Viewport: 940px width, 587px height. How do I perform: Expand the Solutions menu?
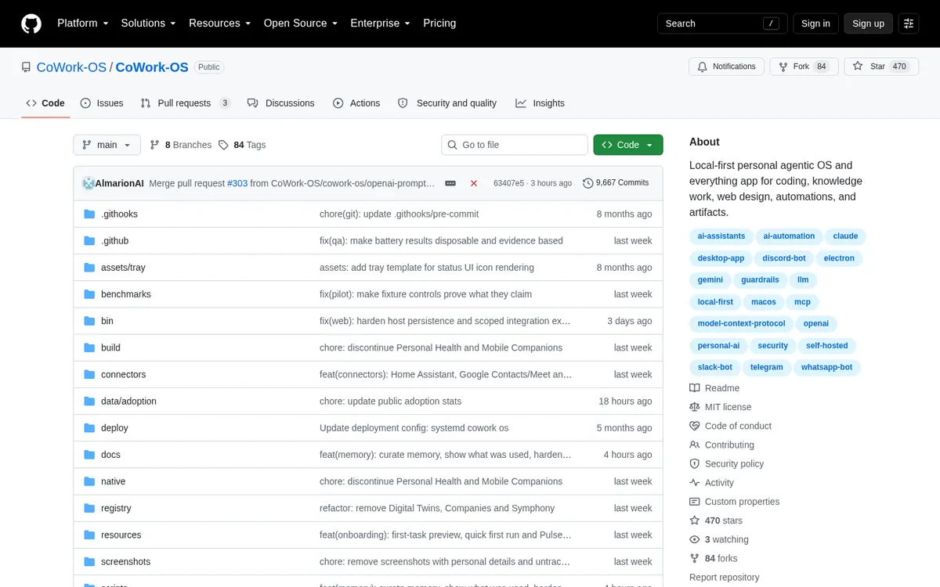coord(149,23)
